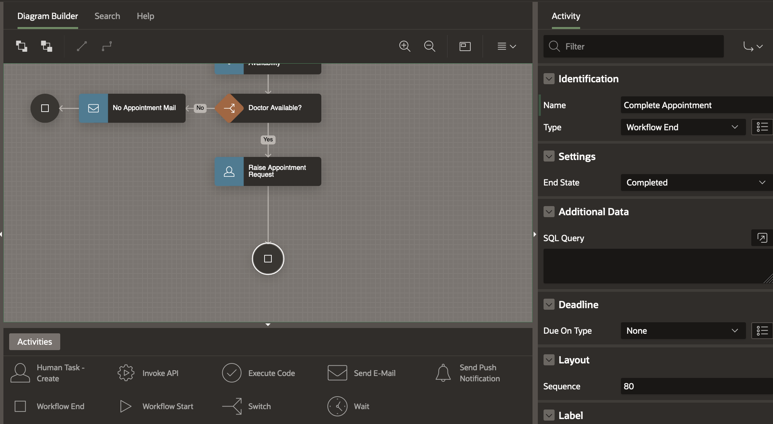This screenshot has height=424, width=773.
Task: Open the End State dropdown
Action: [696, 182]
